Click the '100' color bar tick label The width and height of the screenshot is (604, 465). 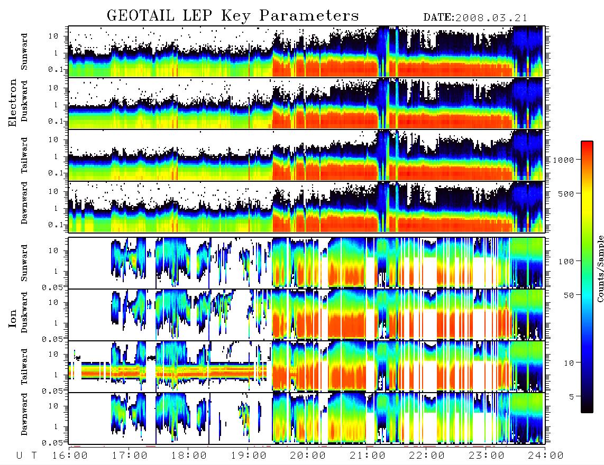tap(566, 262)
